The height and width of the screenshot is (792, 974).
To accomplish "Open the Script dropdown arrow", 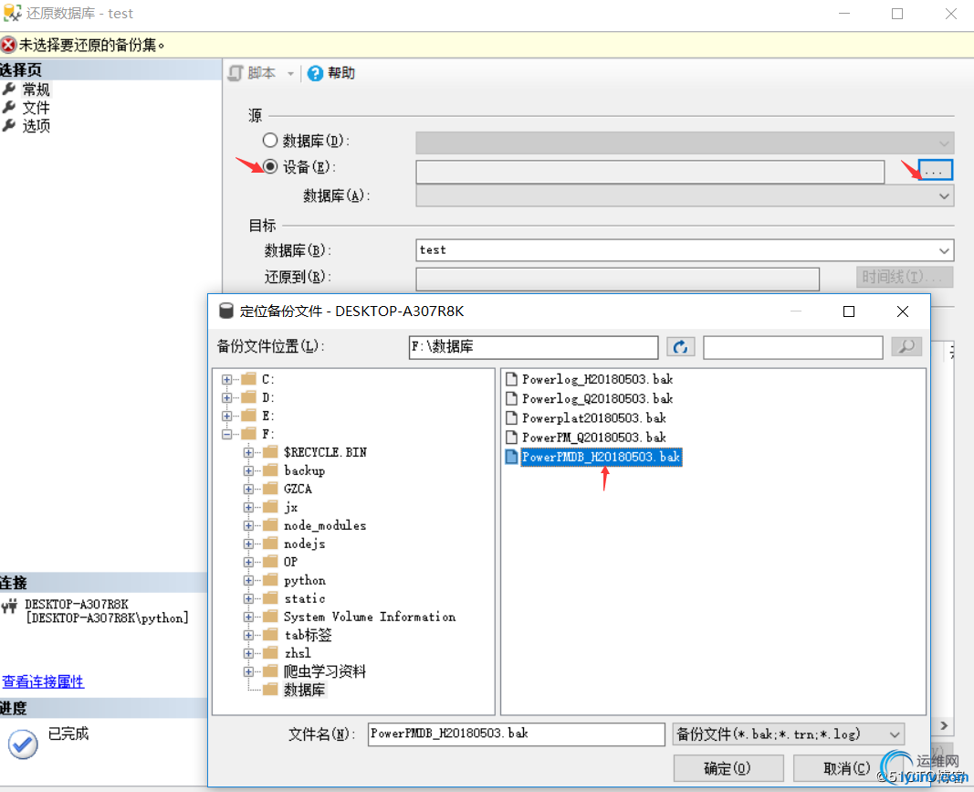I will [x=290, y=74].
